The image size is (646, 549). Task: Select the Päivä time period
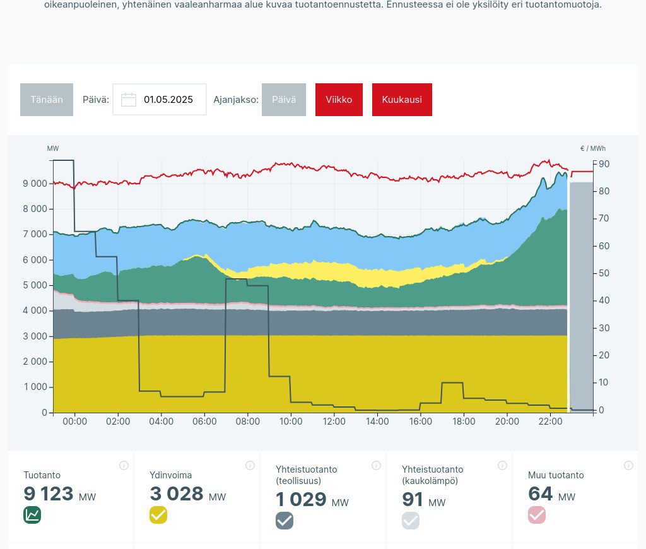click(284, 100)
